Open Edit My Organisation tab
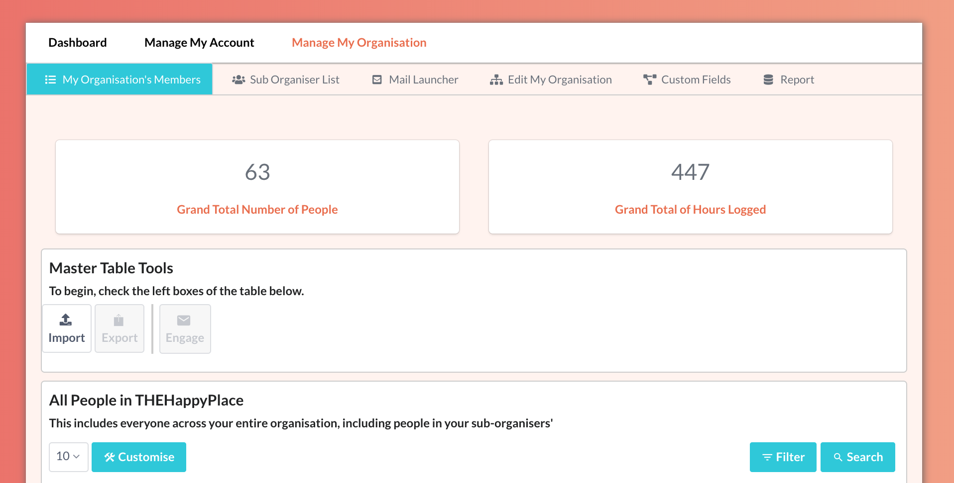 coord(551,80)
